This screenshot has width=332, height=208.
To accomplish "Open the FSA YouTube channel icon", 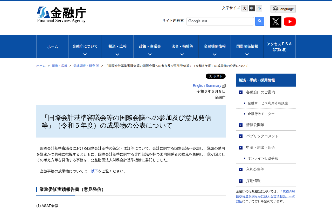I will point(290,22).
